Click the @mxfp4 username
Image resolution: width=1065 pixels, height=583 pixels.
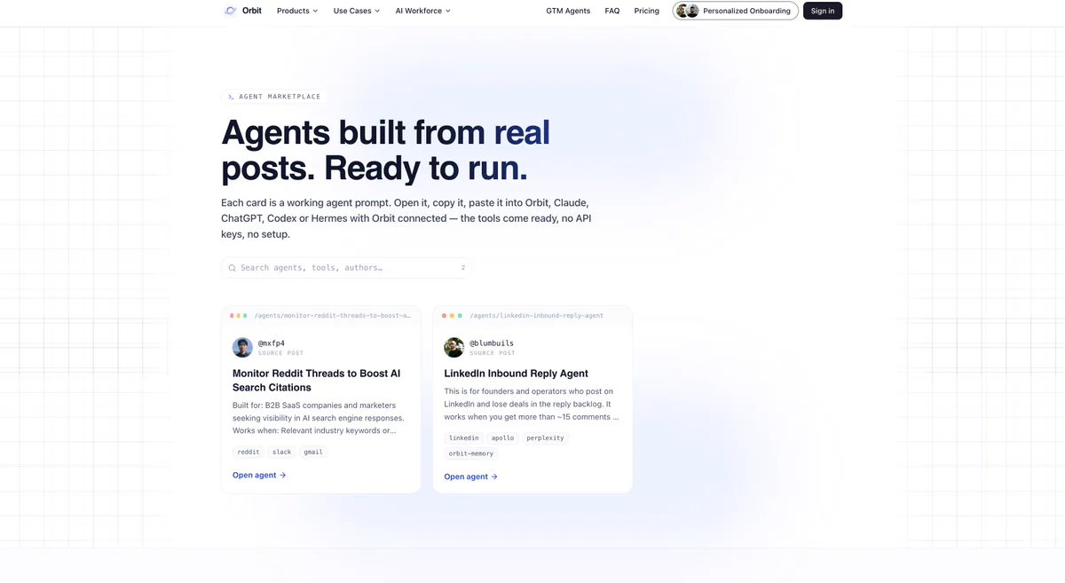[x=272, y=343]
